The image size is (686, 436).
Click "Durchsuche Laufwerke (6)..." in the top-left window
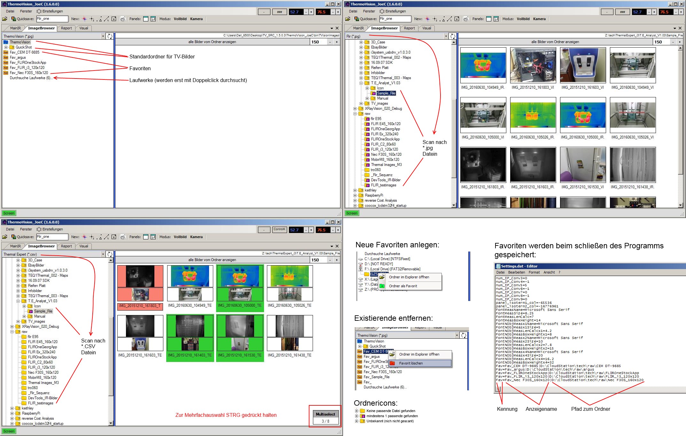(31, 78)
